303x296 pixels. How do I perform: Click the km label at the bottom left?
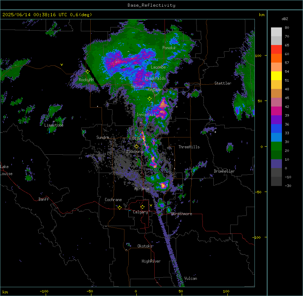5,292
